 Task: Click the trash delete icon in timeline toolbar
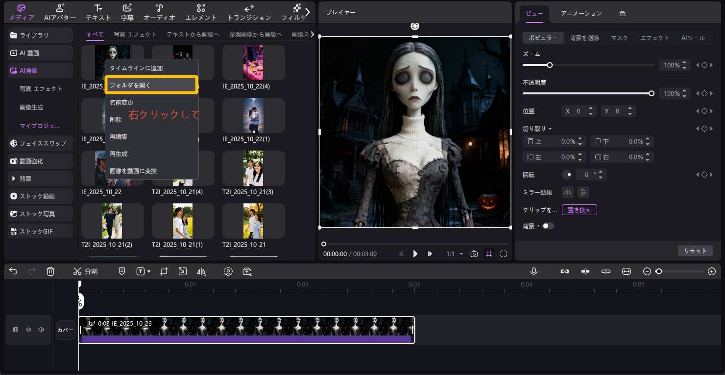click(x=50, y=271)
